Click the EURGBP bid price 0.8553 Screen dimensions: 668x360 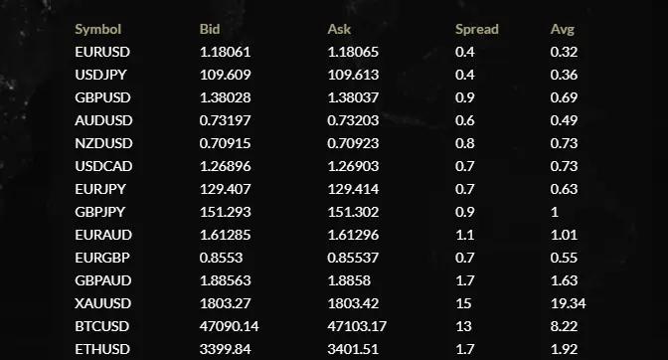(x=221, y=258)
